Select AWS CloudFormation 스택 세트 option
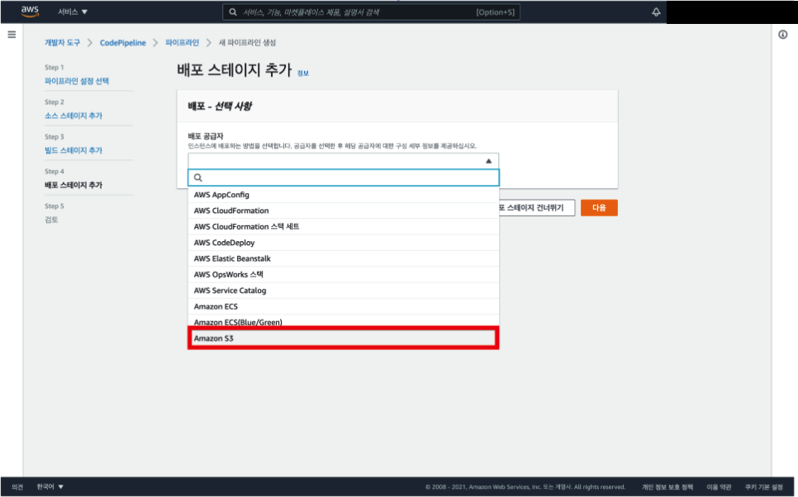 344,226
